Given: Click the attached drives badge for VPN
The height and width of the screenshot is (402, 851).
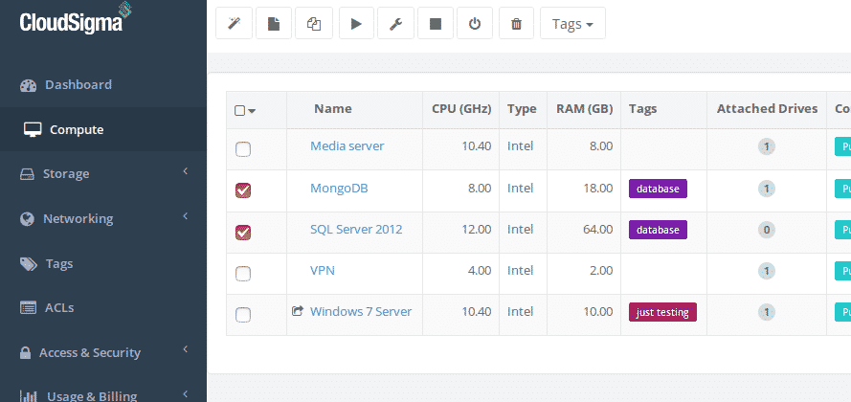Looking at the screenshot, I should point(767,271).
